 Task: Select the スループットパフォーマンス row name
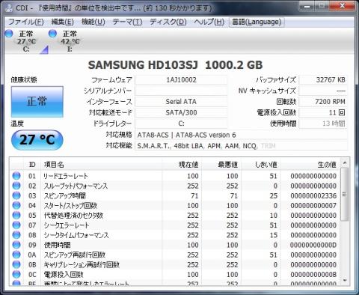pyautogui.click(x=76, y=186)
